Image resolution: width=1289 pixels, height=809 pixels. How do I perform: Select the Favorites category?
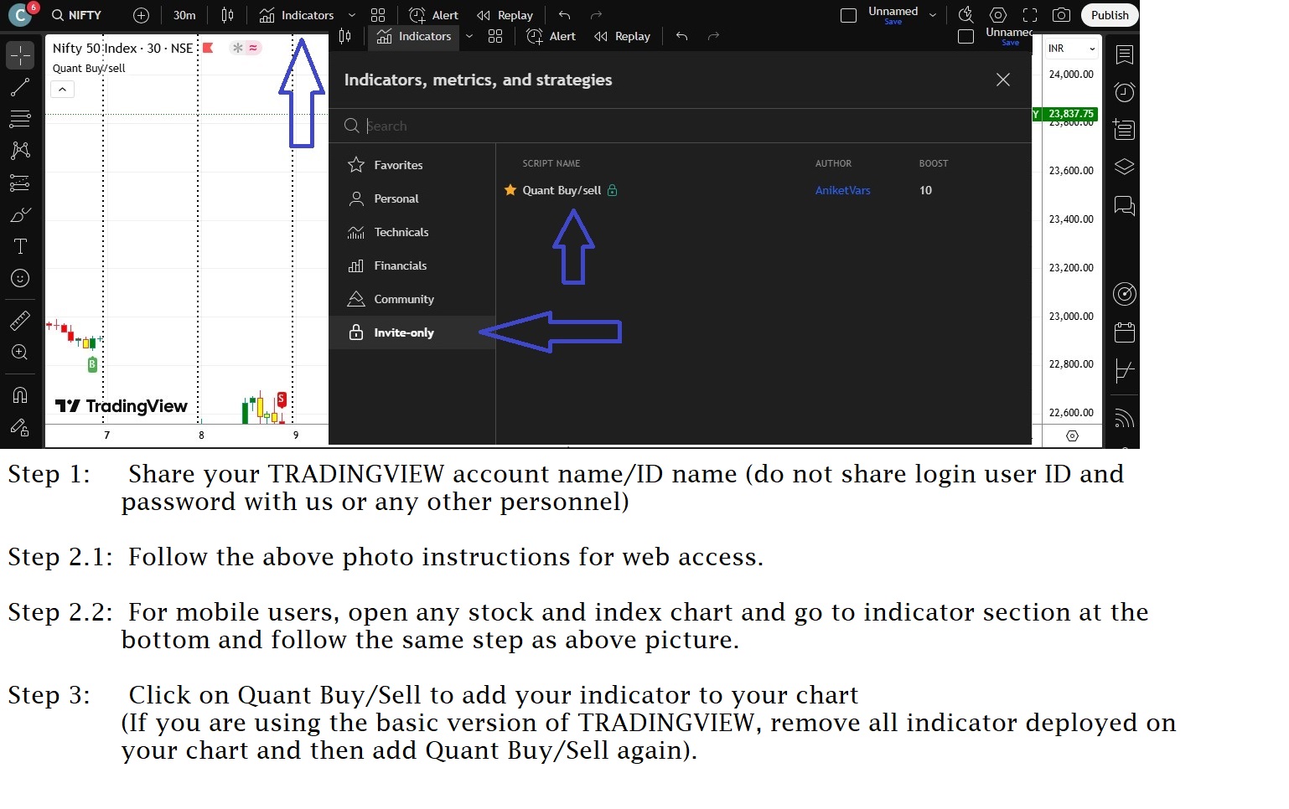(412, 165)
